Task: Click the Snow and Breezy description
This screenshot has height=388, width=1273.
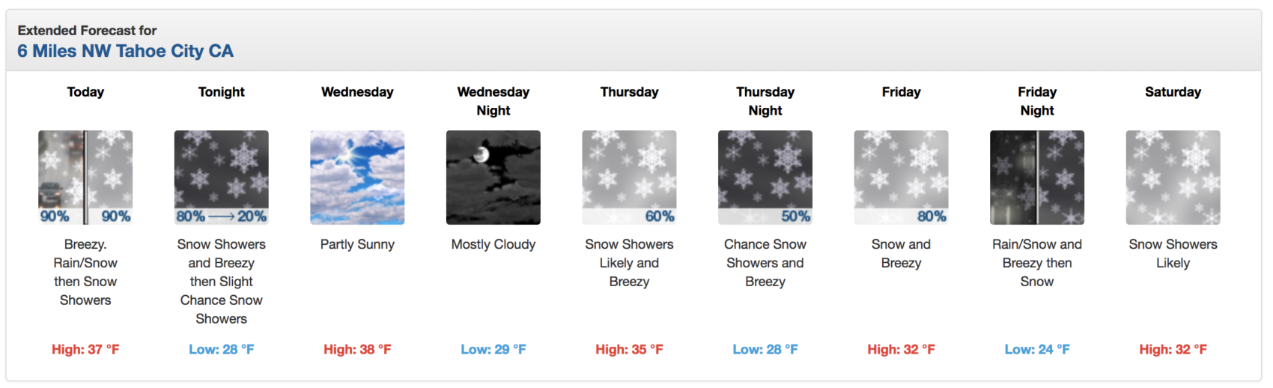Action: click(902, 254)
